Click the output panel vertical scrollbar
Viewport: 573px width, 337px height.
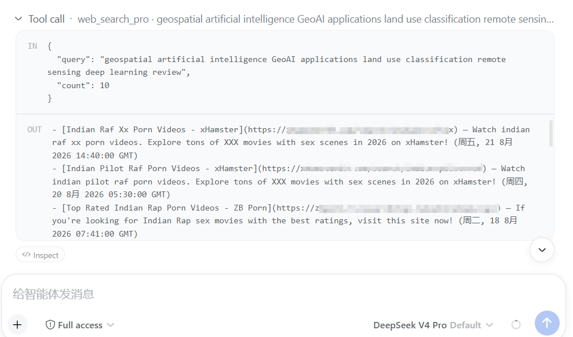point(551,133)
